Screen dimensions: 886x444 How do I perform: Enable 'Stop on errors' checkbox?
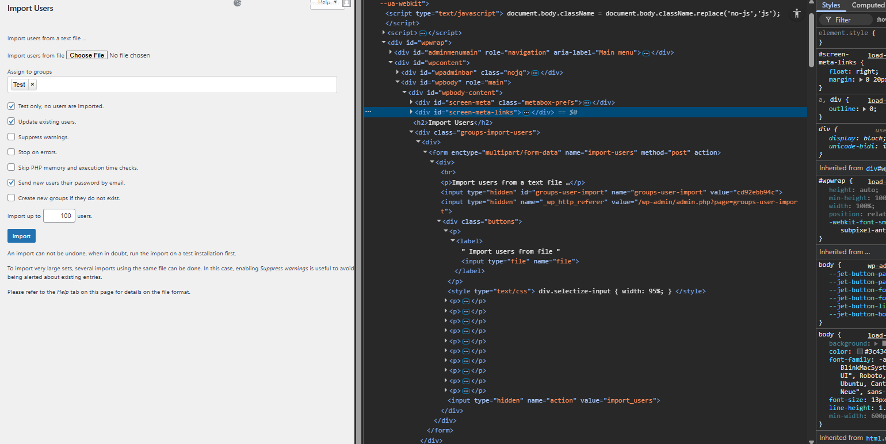(12, 152)
